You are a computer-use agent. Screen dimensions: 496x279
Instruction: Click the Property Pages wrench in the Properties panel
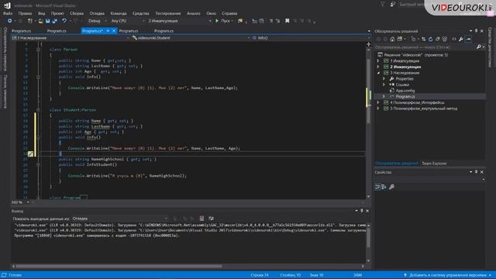pos(391,187)
